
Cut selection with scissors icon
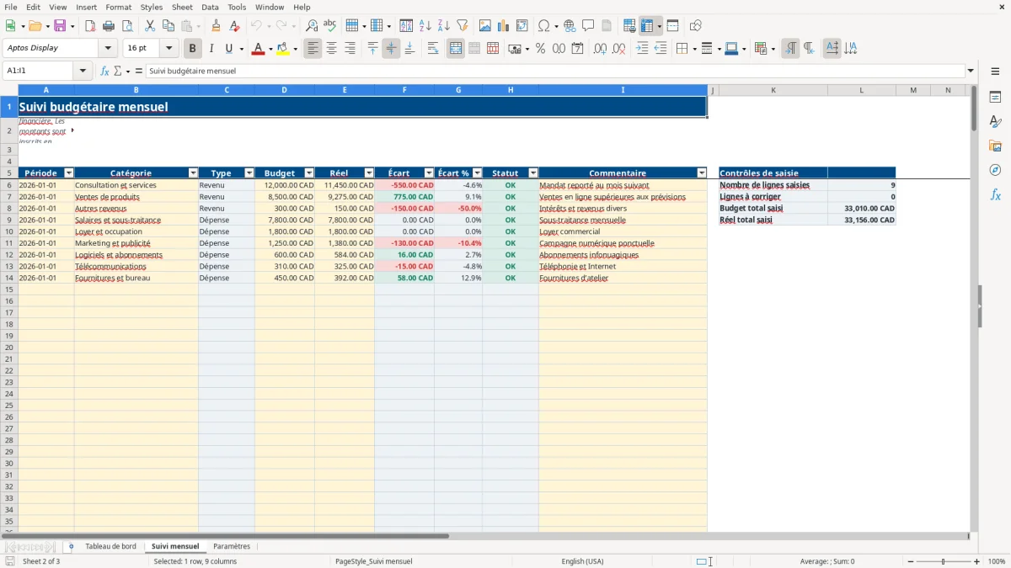(x=149, y=26)
